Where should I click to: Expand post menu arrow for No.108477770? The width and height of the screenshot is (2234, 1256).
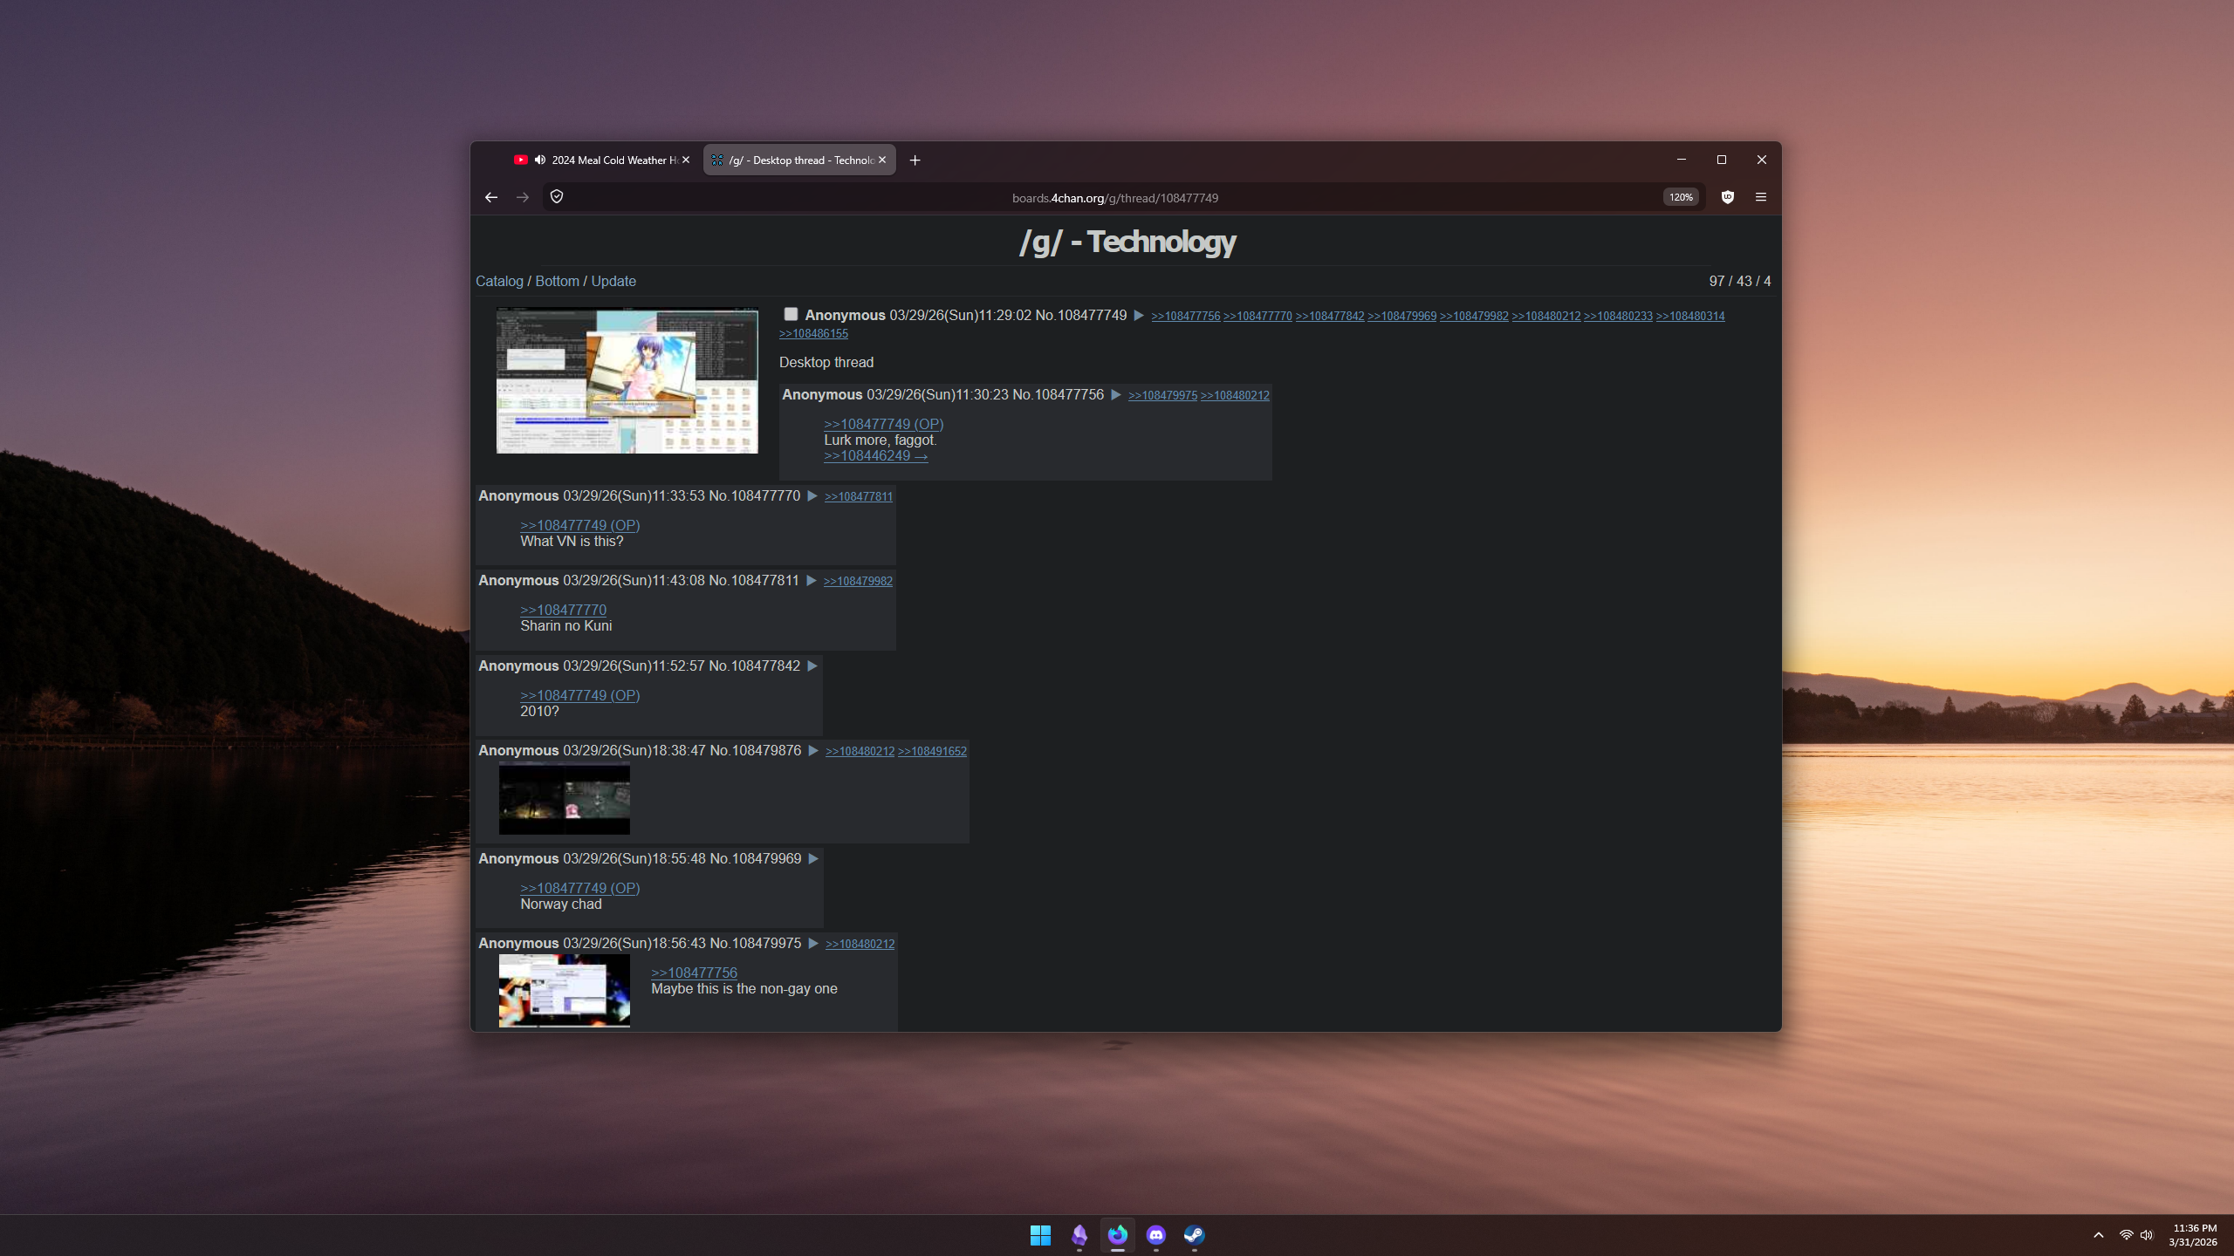click(812, 496)
